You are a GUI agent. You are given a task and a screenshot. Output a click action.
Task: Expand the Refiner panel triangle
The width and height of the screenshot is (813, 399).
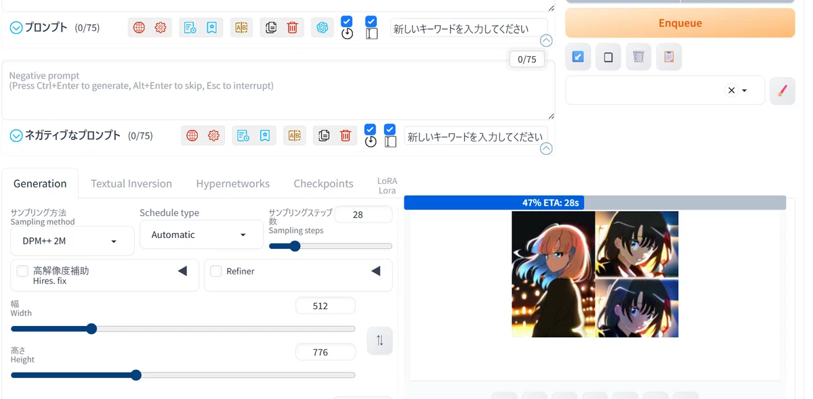pos(376,271)
